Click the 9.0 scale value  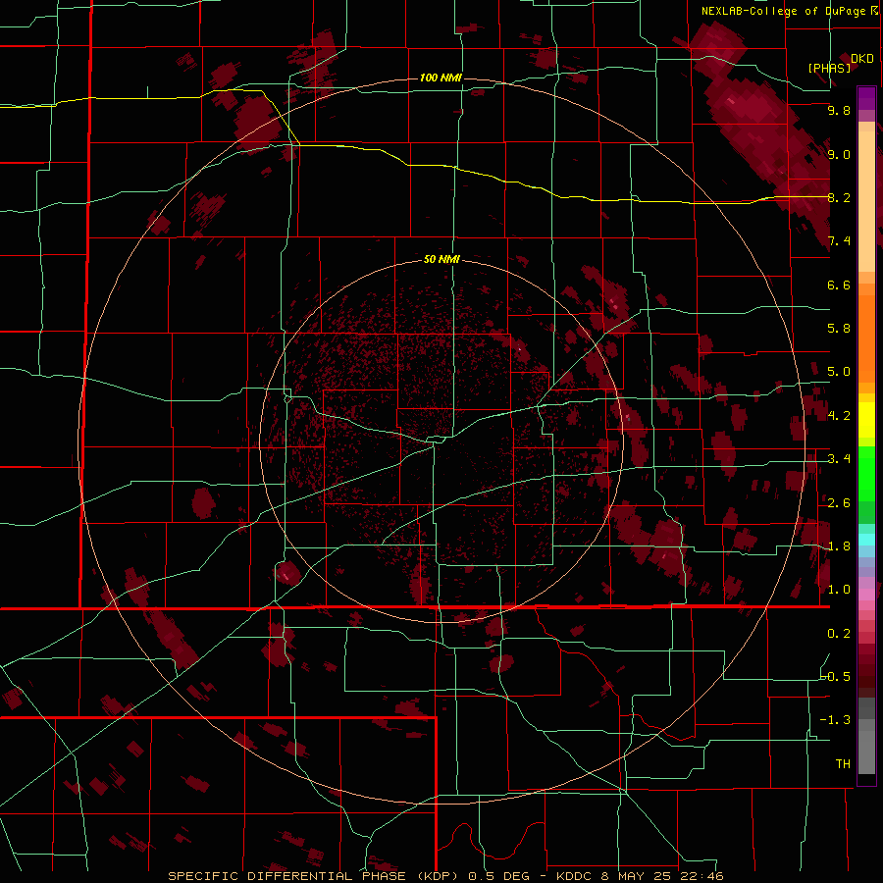[839, 154]
